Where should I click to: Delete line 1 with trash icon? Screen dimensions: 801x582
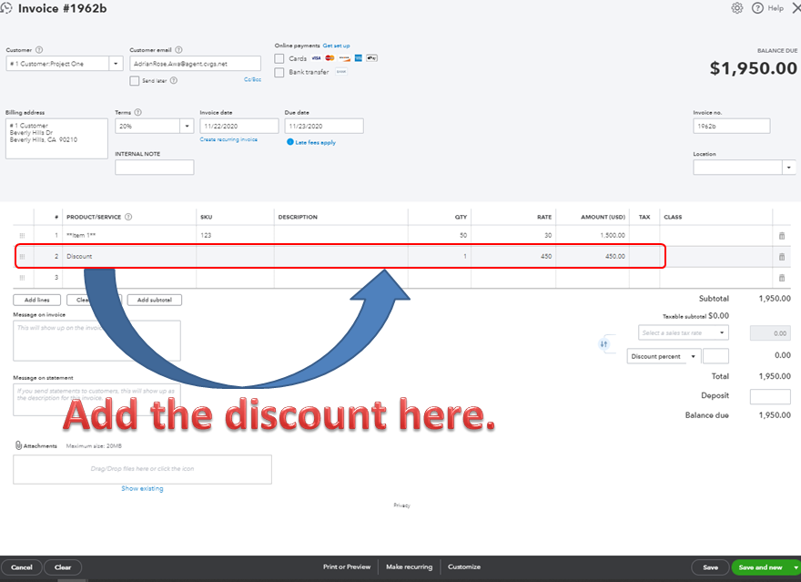pos(782,236)
